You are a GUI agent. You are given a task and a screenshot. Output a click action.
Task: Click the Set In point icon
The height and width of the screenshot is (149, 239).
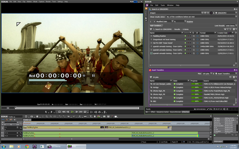point(47,112)
